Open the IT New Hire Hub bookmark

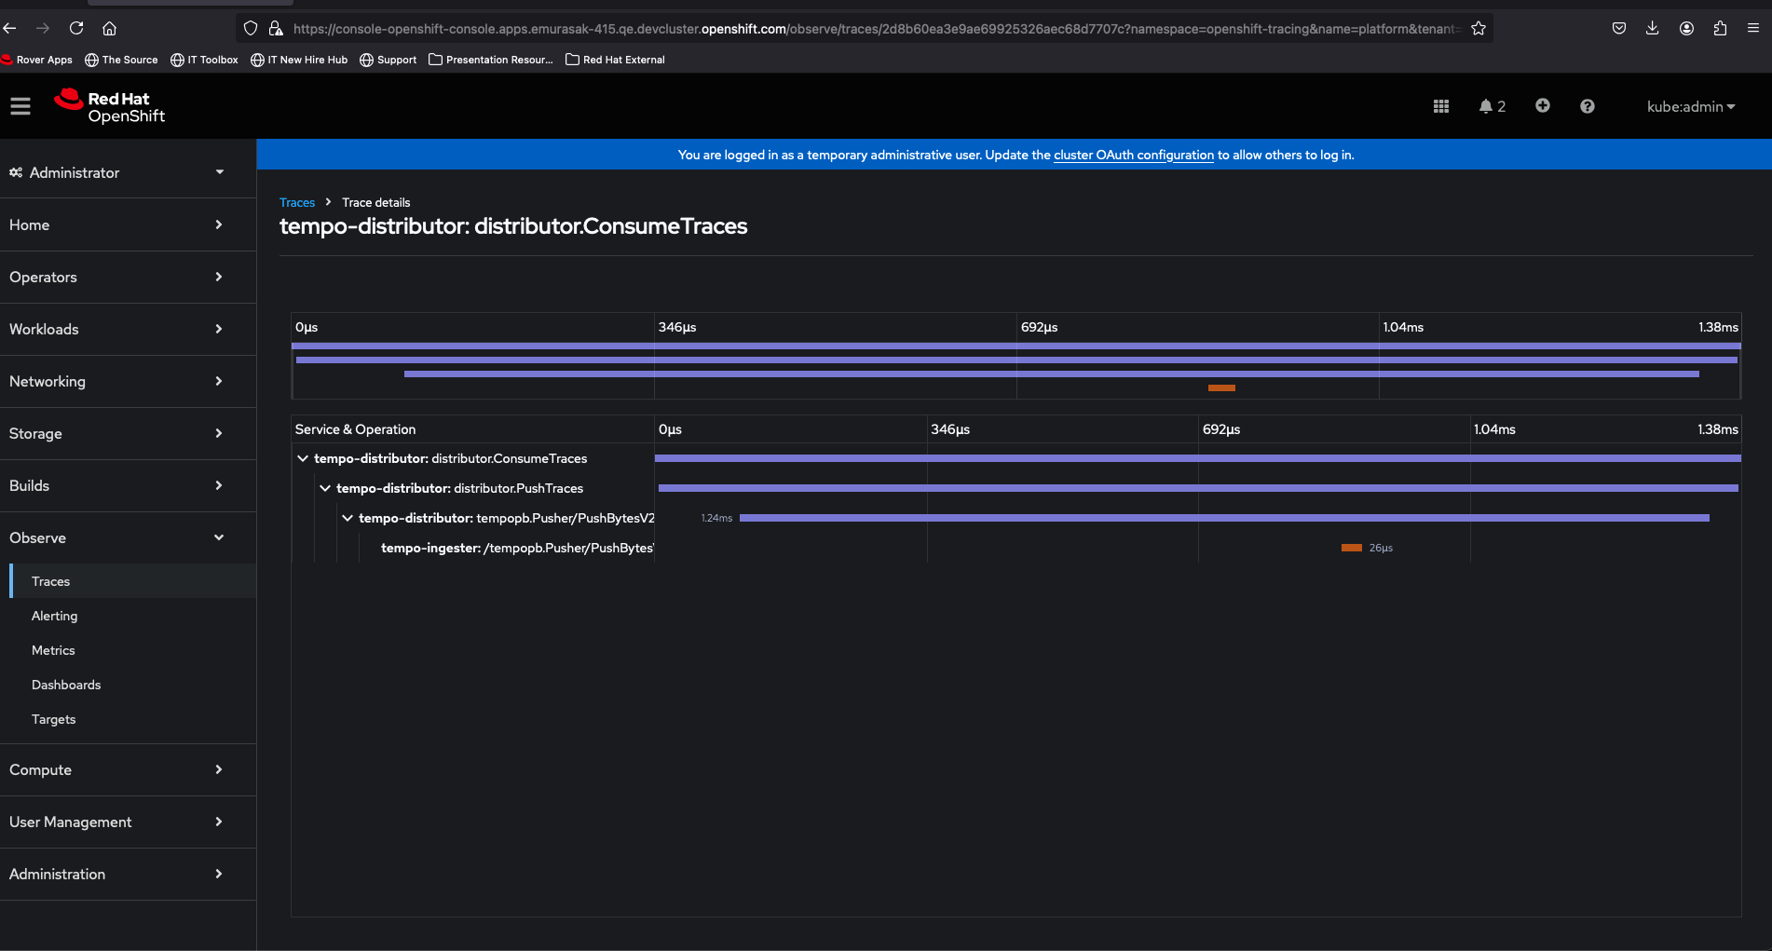tap(299, 60)
